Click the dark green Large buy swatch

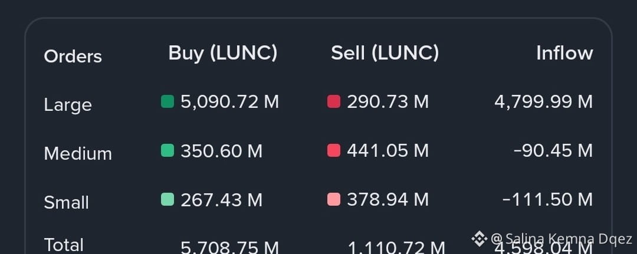tap(168, 101)
